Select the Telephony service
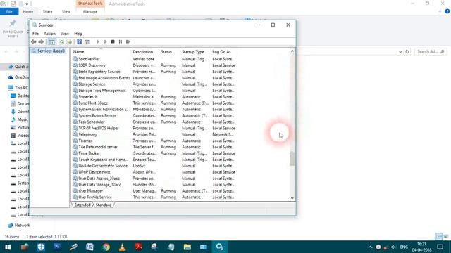 click(154, 134)
